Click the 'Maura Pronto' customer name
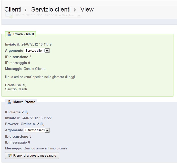Screen dimensions: 177x164 click(x=25, y=102)
